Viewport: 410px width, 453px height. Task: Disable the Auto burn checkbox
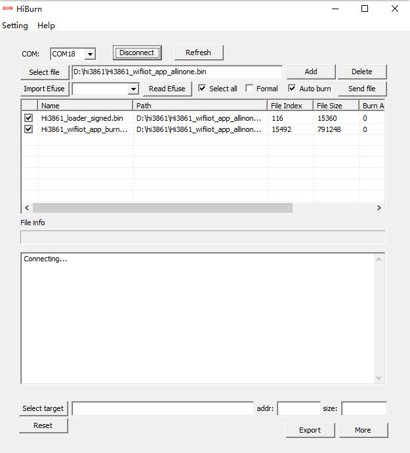[x=293, y=88]
